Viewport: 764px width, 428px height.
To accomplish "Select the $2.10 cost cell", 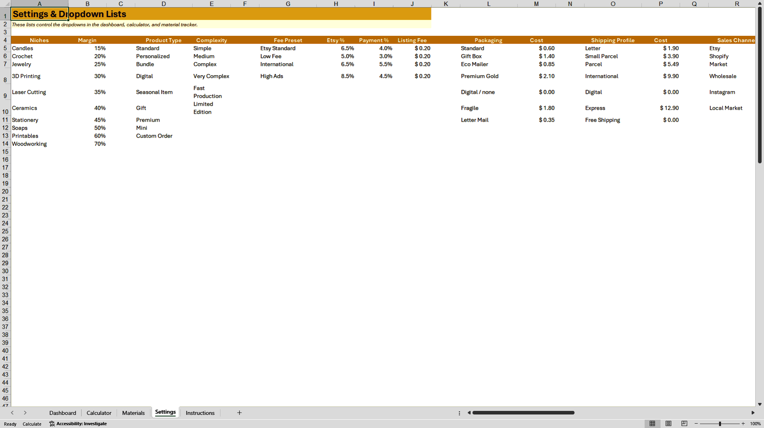I will [536, 76].
